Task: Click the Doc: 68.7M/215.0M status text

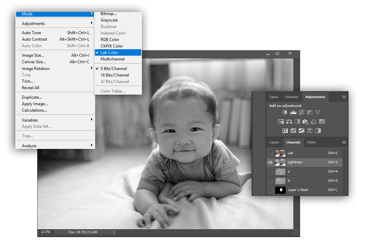Action: coord(83,232)
